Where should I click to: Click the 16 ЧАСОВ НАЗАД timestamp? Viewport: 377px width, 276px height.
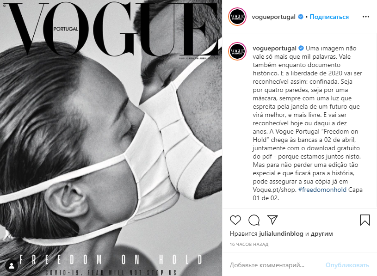point(249,245)
